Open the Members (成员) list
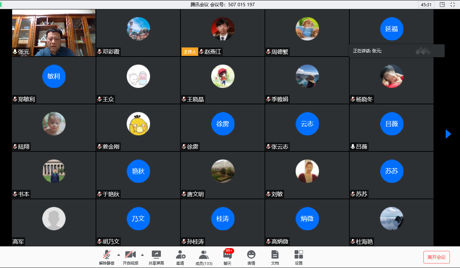 coord(204,258)
